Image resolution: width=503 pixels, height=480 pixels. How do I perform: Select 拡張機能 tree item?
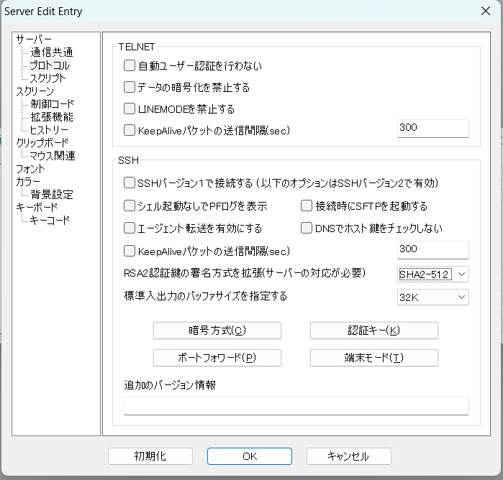(x=52, y=117)
